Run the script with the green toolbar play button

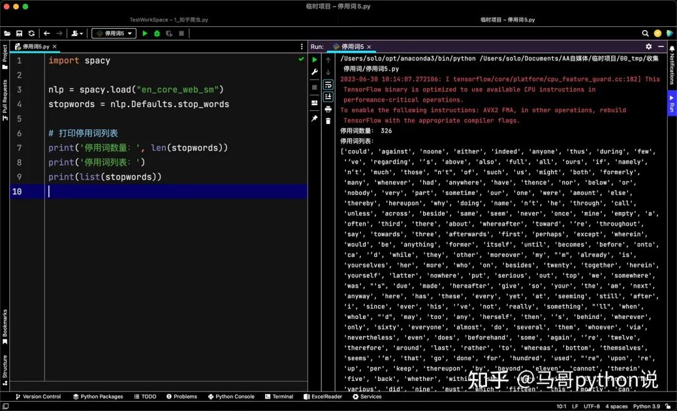(145, 33)
